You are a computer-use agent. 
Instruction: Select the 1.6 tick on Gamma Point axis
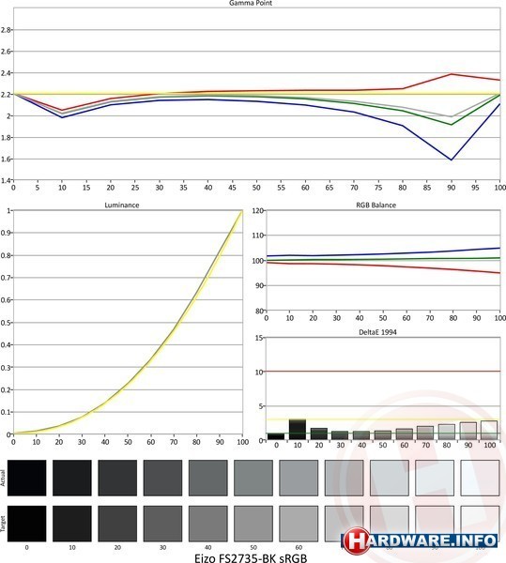click(6, 160)
